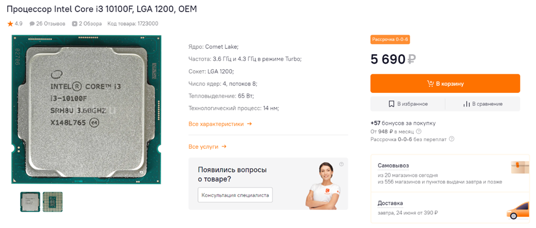Open help icon next to monthly payment
Image resolution: width=536 pixels, height=228 pixels.
(x=419, y=131)
